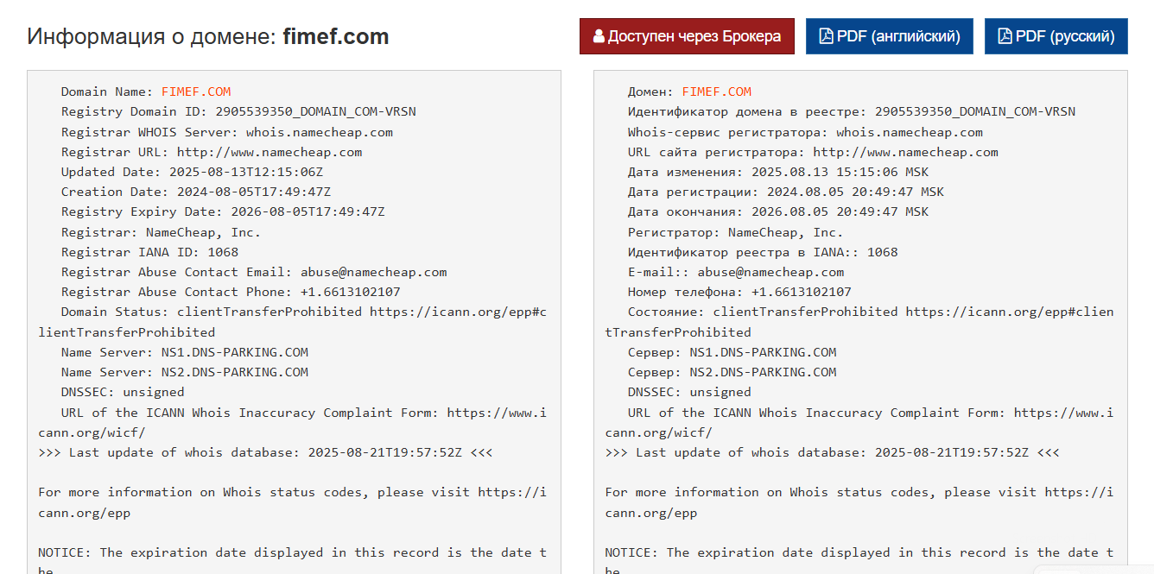Click the Registry Expiry Date value in the English panel
1154x574 pixels.
[x=308, y=211]
